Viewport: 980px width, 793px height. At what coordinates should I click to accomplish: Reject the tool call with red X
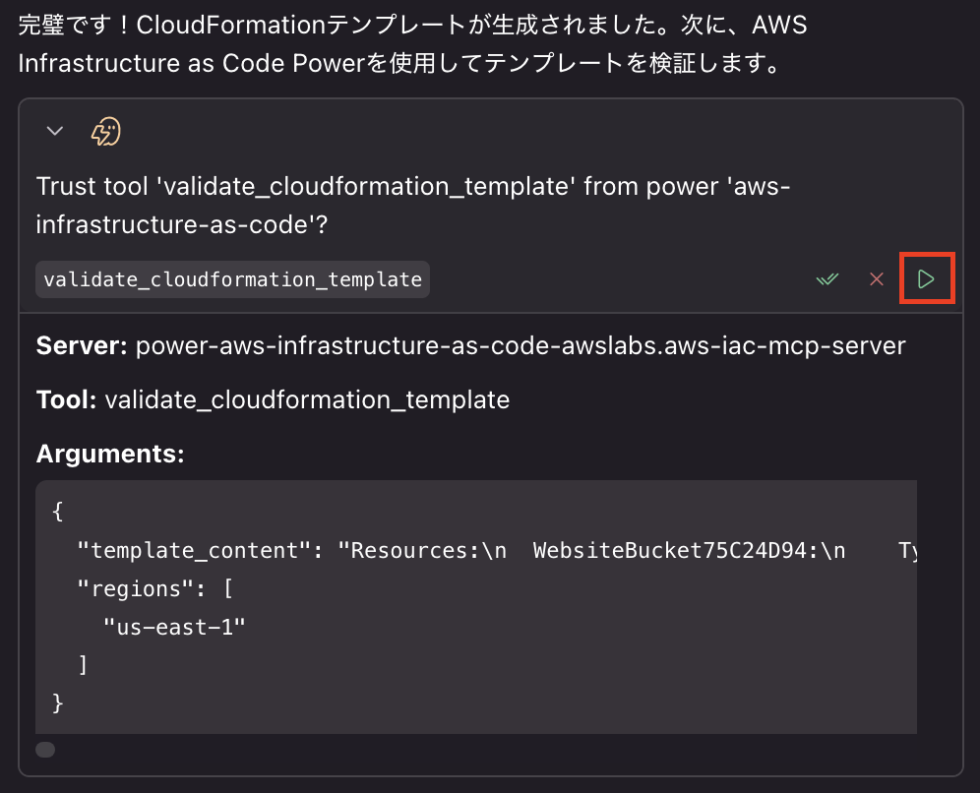coord(876,279)
